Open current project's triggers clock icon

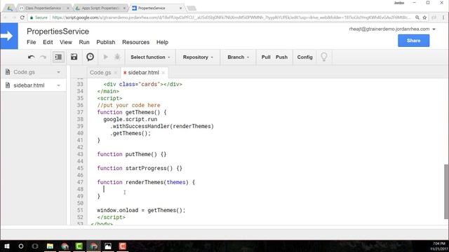[x=90, y=57]
